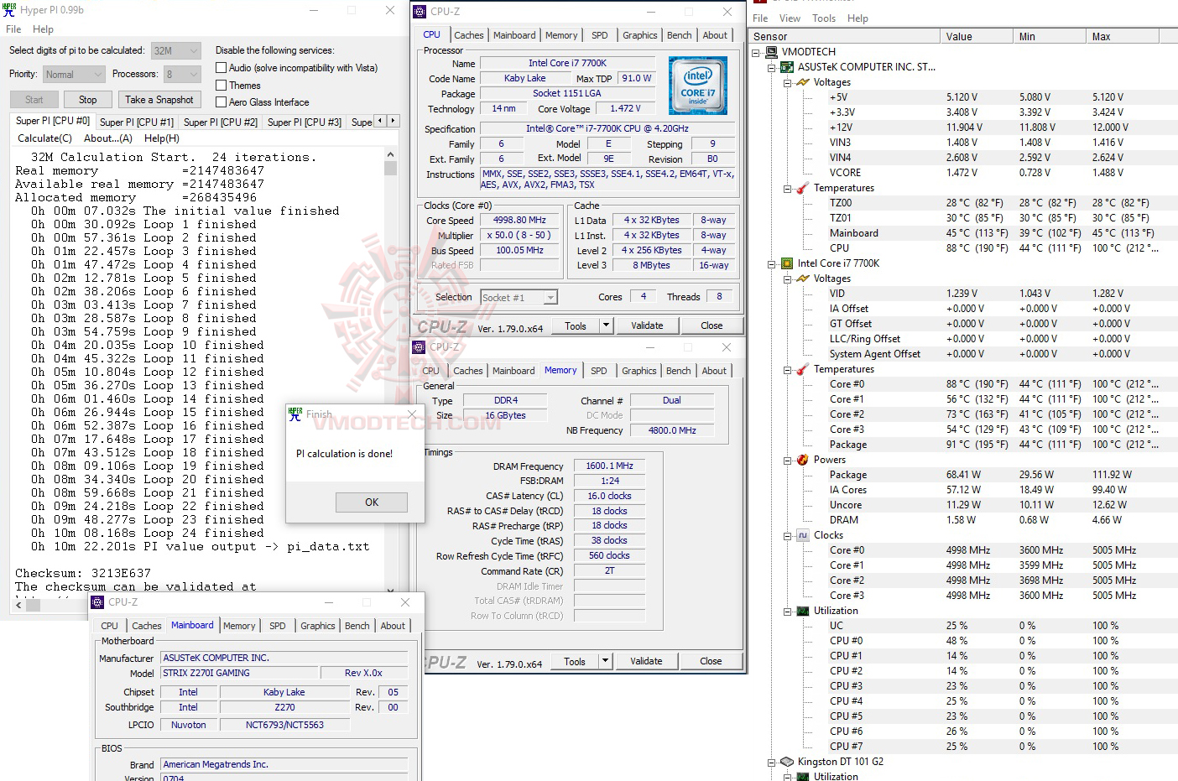Click Validate in the CPU-Z memory window
The height and width of the screenshot is (781, 1178).
[x=646, y=661]
